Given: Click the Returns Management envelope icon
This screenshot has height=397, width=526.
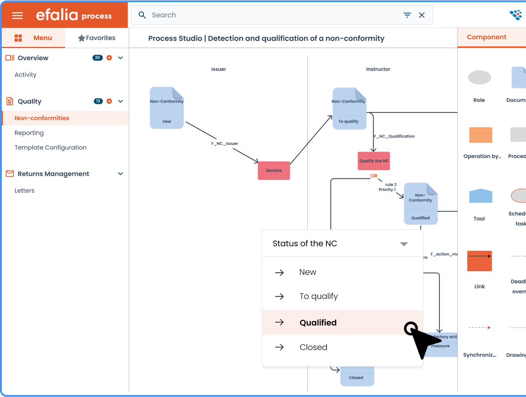Looking at the screenshot, I should pos(10,173).
